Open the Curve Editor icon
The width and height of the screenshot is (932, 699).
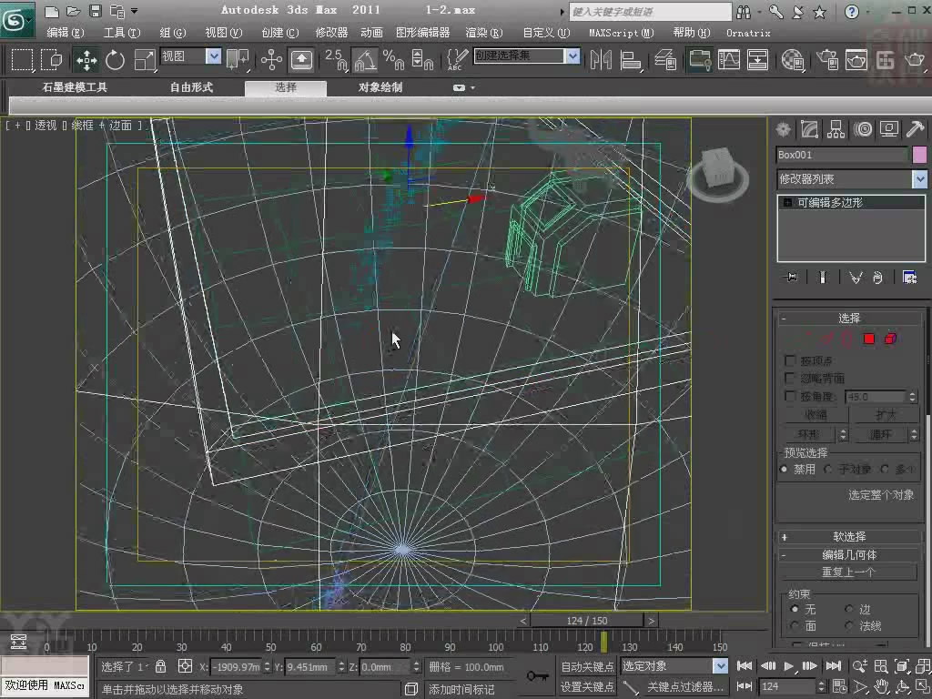729,60
